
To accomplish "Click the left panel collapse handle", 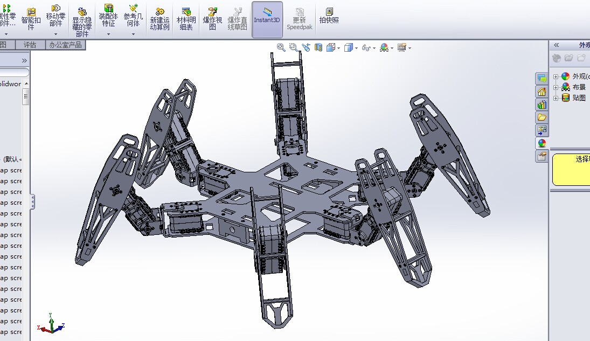I will [x=33, y=202].
